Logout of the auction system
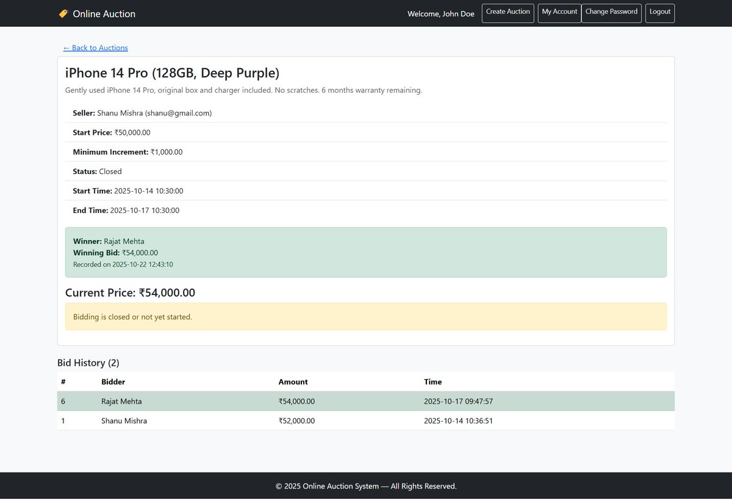This screenshot has width=732, height=500. 659,13
